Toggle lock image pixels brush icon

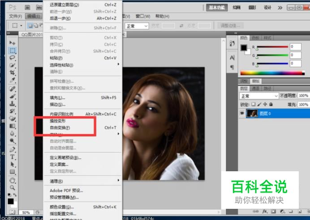(x=259, y=104)
